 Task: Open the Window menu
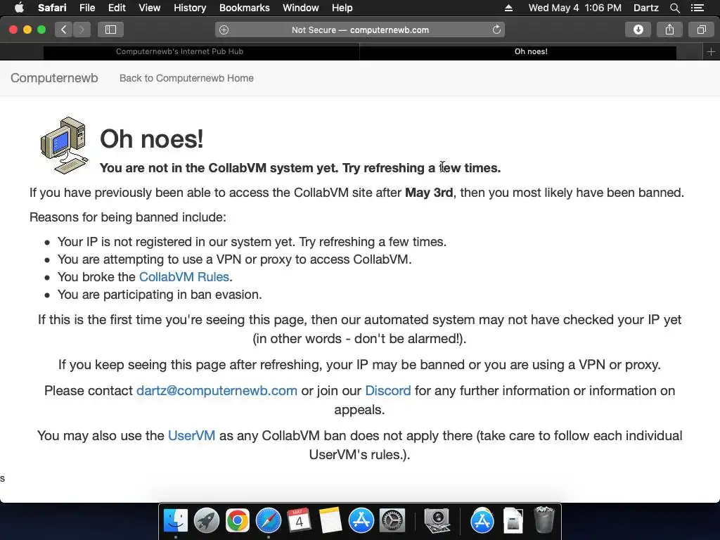click(300, 8)
